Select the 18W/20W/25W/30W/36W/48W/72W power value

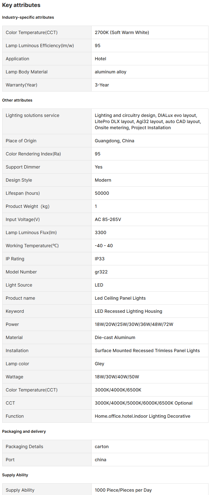point(134,324)
